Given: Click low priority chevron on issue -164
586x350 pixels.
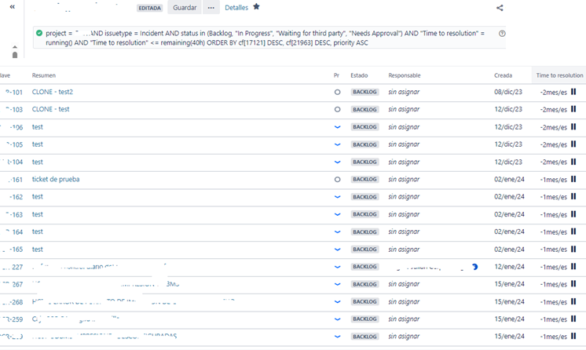Looking at the screenshot, I should pyautogui.click(x=337, y=232).
